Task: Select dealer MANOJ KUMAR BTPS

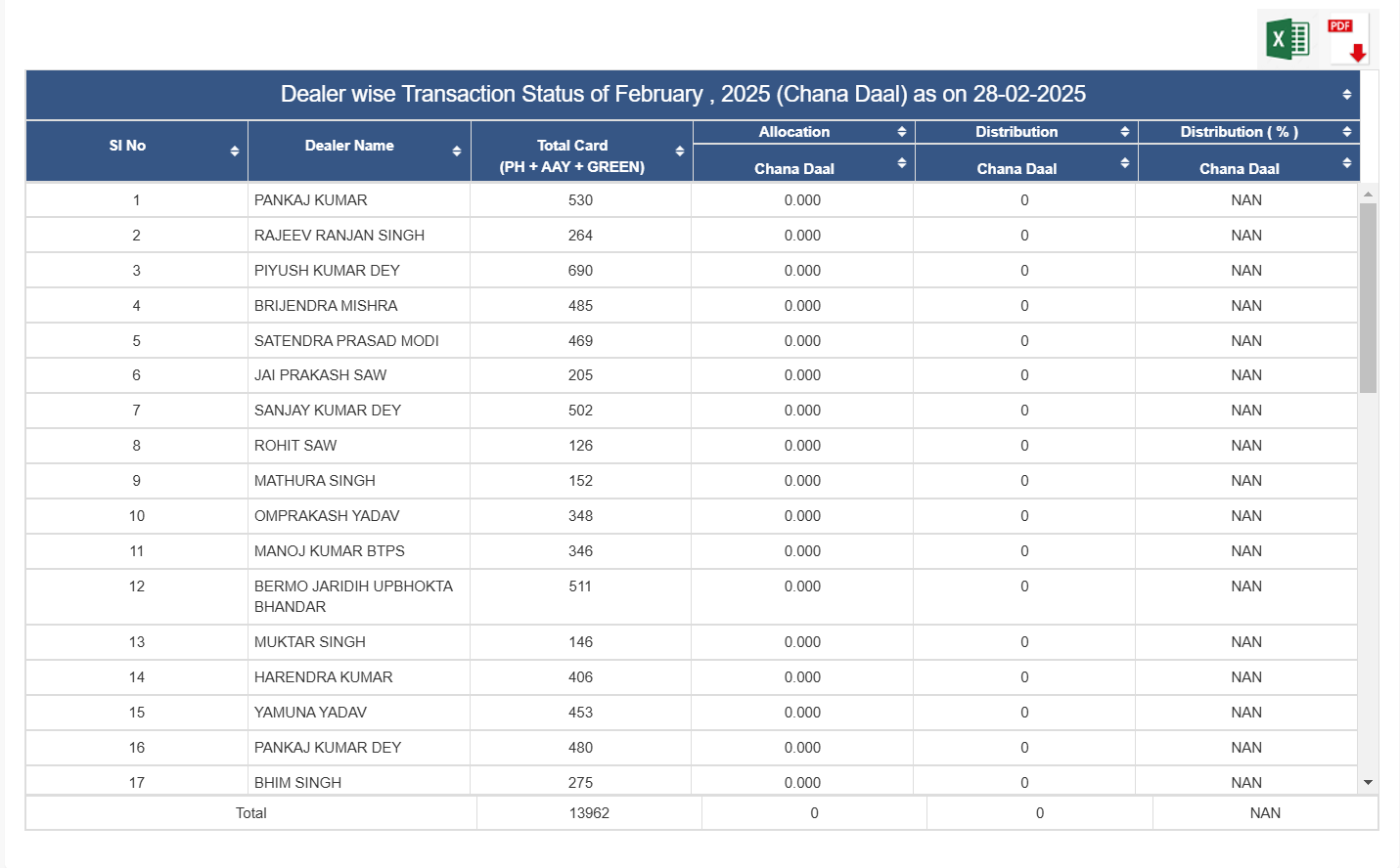Action: coord(330,551)
